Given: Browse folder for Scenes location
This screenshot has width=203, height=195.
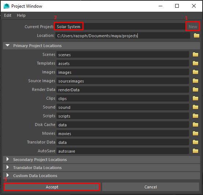Looking at the screenshot, I should pos(195,54).
